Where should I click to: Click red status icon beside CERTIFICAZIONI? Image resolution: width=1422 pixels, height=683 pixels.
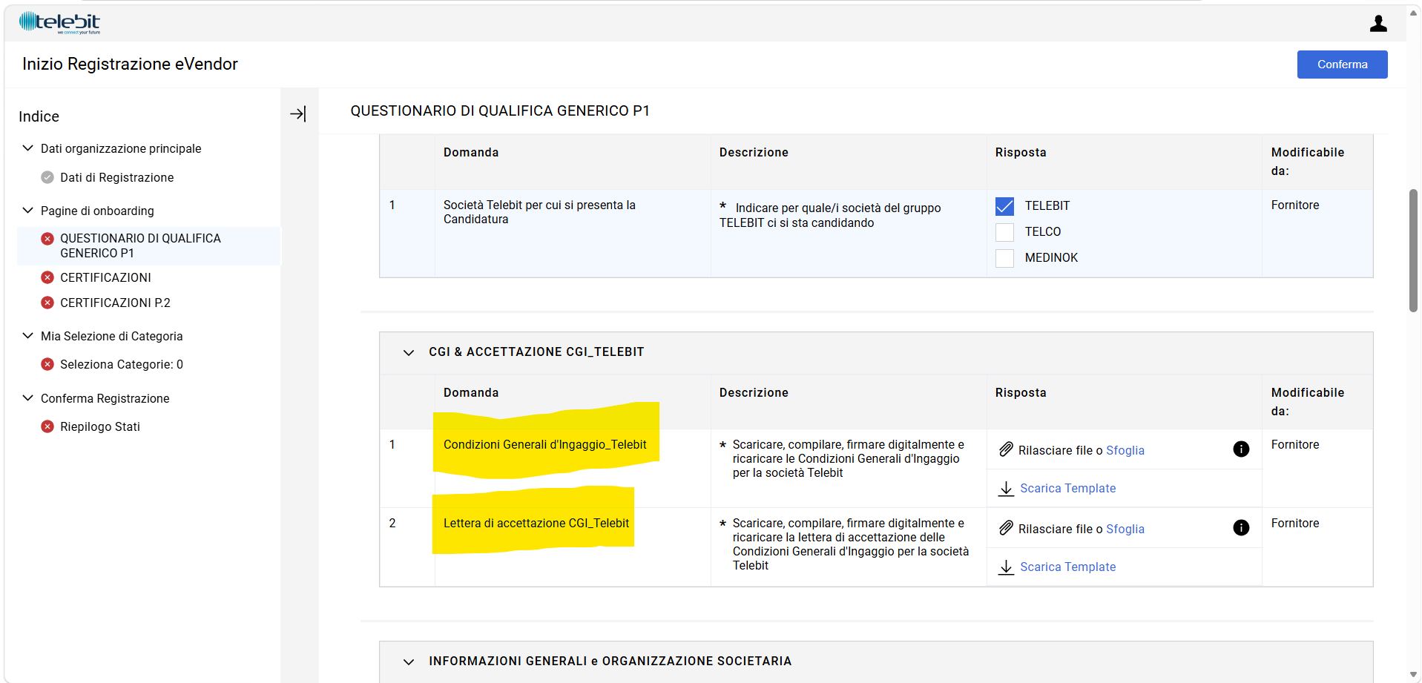[47, 277]
